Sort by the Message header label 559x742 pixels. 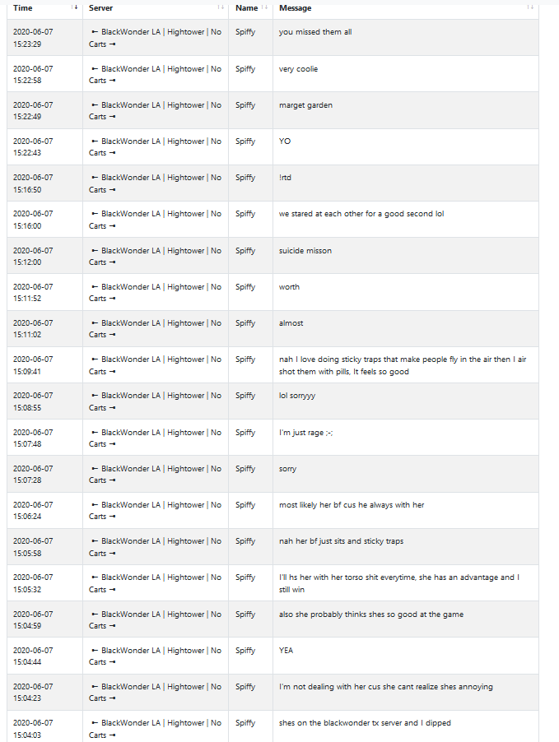[295, 7]
